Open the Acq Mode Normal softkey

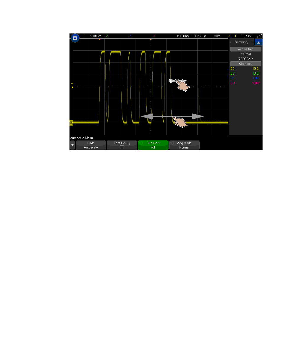[x=184, y=145]
